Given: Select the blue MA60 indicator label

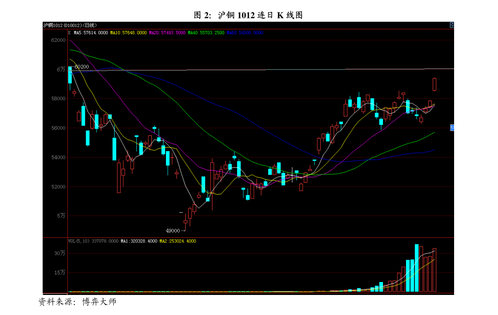Looking at the screenshot, I should click(245, 33).
